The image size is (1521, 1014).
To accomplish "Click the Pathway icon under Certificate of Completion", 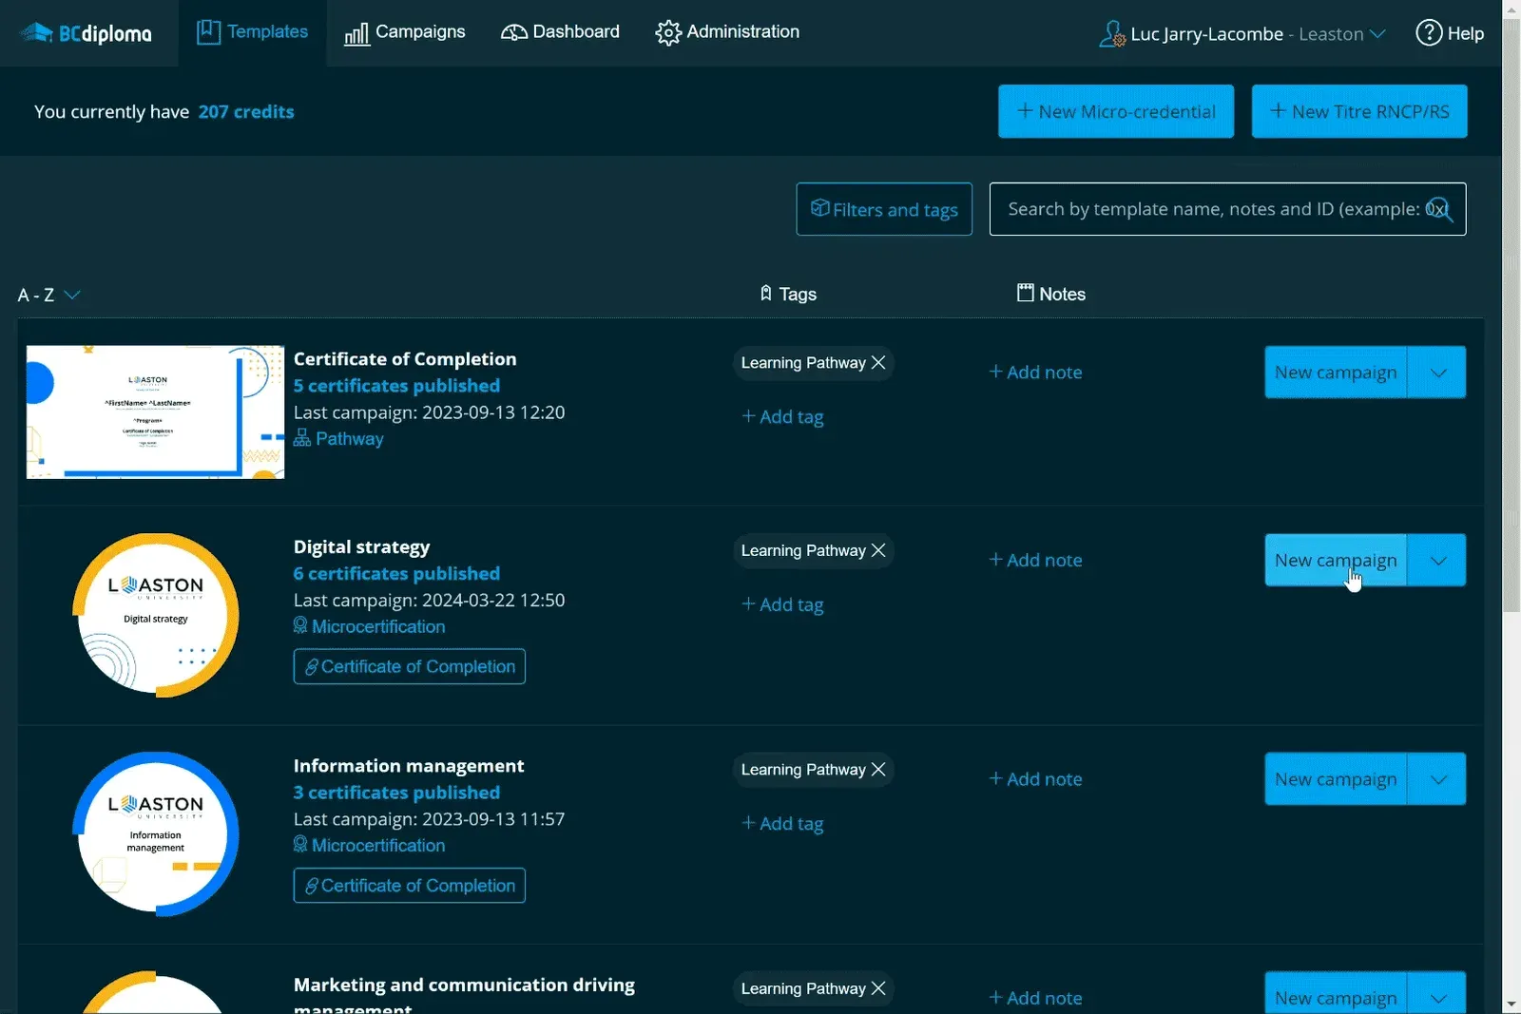I will click(302, 438).
